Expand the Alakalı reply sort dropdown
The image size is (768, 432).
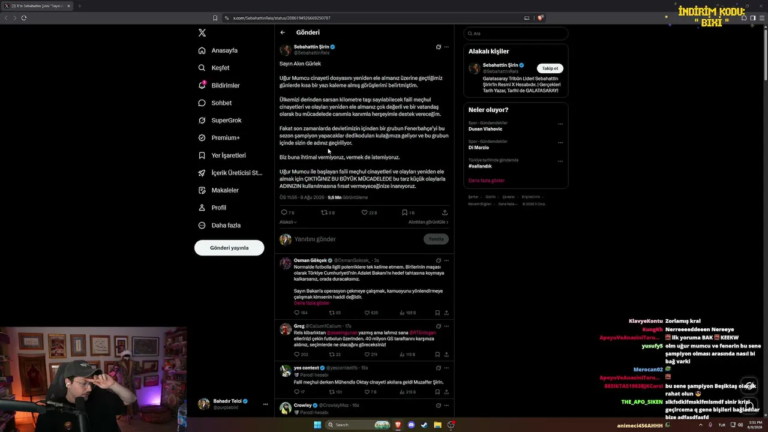[288, 222]
